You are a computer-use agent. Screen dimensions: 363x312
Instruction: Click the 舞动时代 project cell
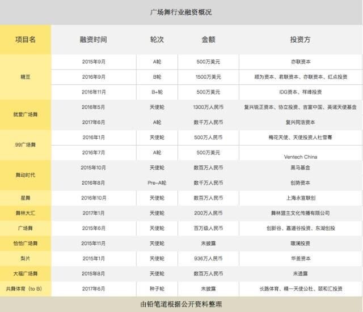pos(26,175)
